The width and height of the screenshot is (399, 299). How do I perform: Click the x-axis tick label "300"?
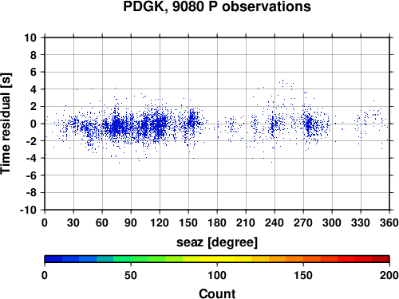point(332,222)
